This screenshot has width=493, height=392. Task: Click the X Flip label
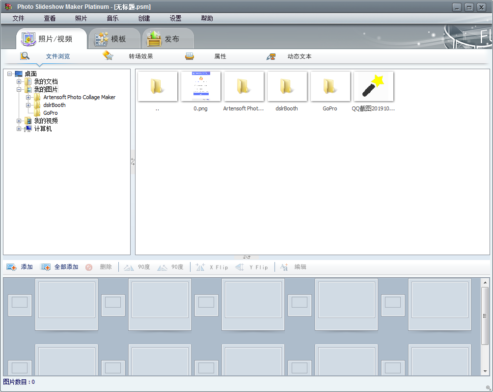coord(219,267)
